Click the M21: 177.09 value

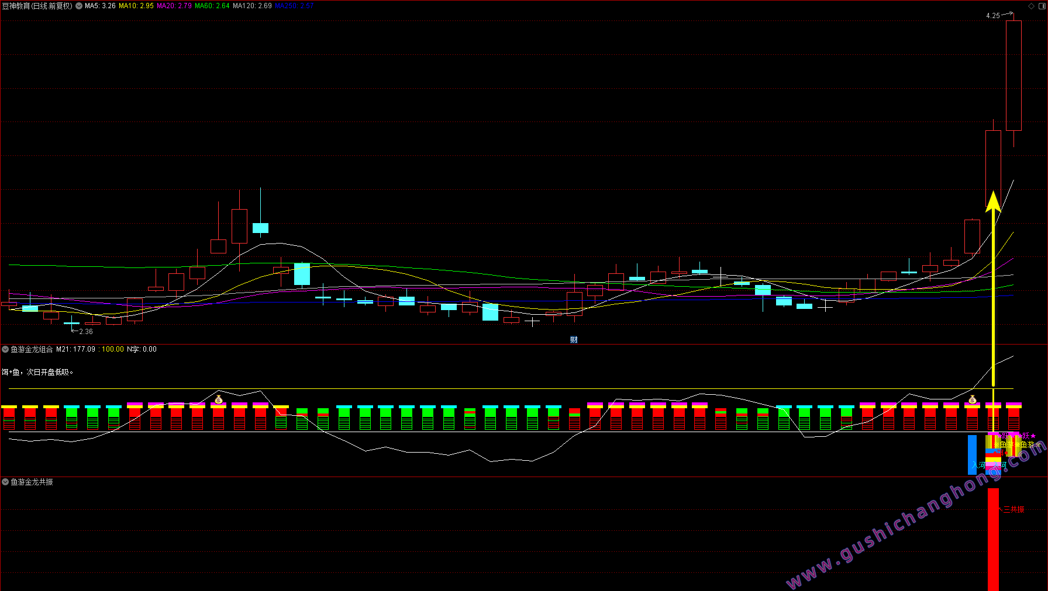pos(75,349)
